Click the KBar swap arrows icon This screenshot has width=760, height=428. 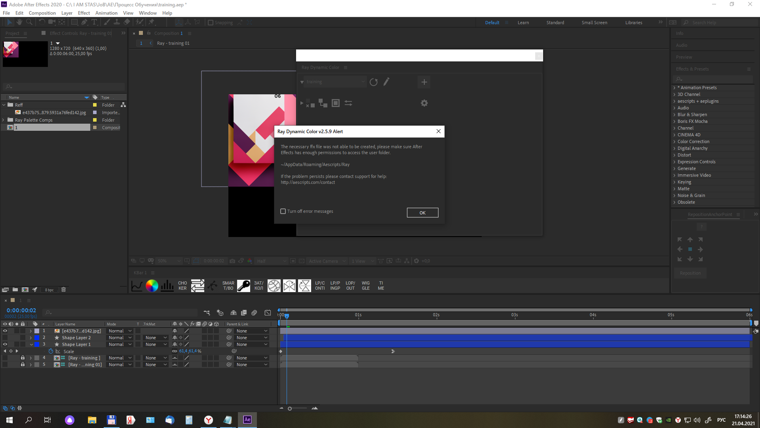pyautogui.click(x=198, y=286)
